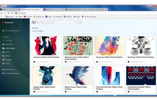Open the Mashups folder
This screenshot has height=101, width=157.
7,56
